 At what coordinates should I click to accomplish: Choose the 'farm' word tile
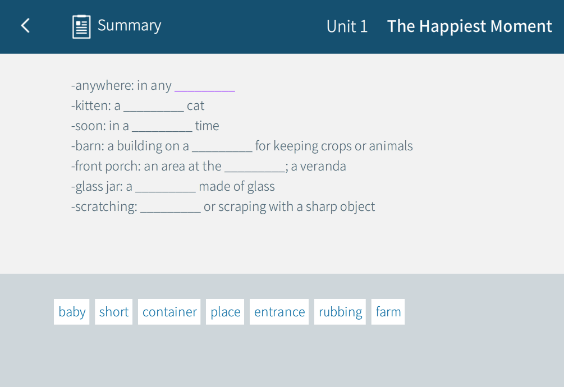pos(388,312)
